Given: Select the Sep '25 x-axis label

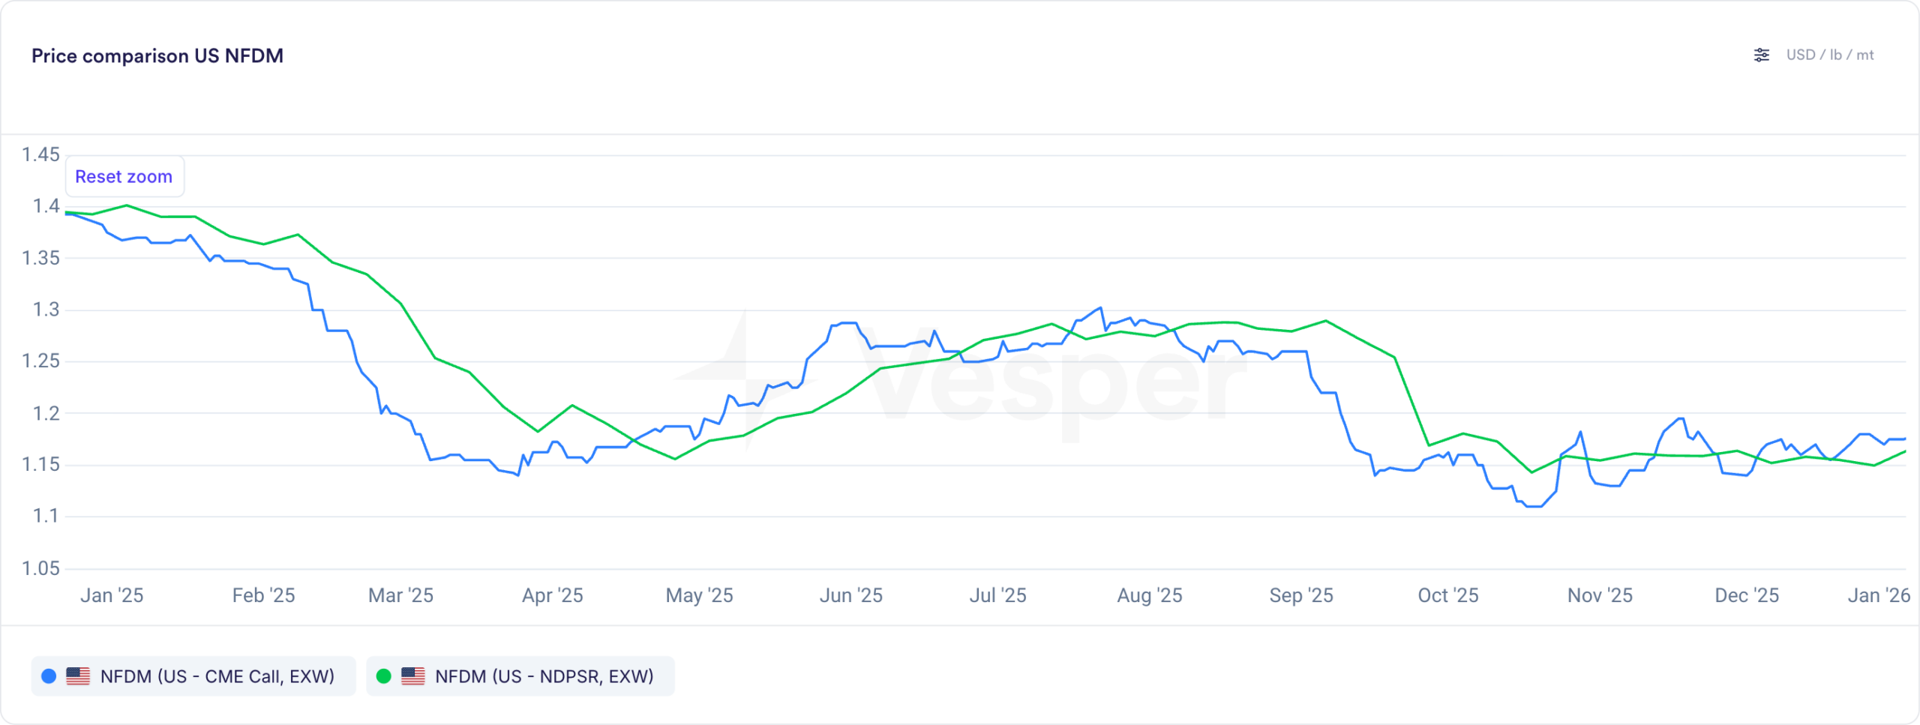Looking at the screenshot, I should point(1301,595).
